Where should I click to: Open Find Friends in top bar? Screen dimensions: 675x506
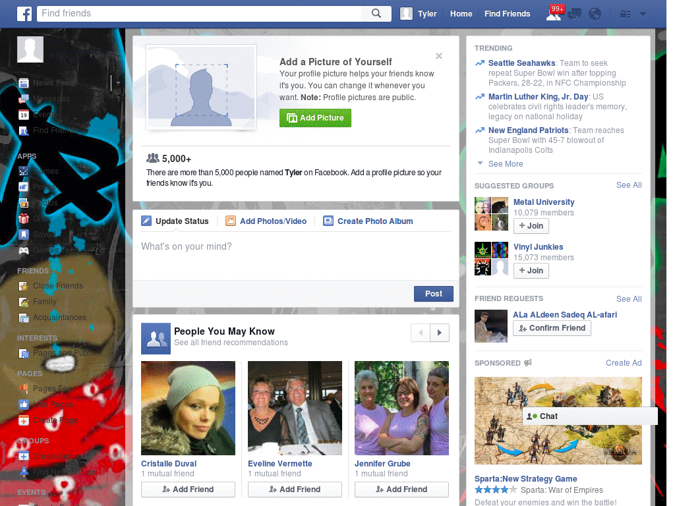[507, 14]
